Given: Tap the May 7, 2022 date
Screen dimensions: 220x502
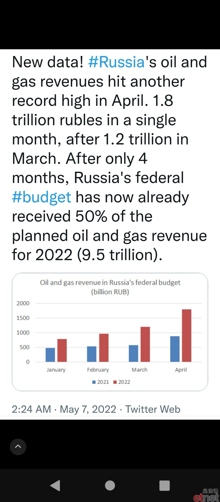Looking at the screenshot, I should (x=88, y=409).
